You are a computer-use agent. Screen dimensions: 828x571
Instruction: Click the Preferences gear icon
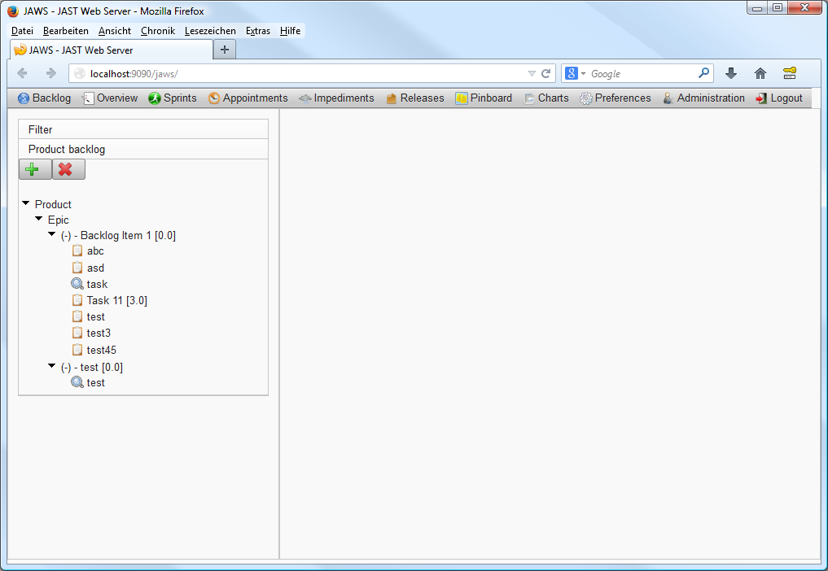tap(585, 98)
